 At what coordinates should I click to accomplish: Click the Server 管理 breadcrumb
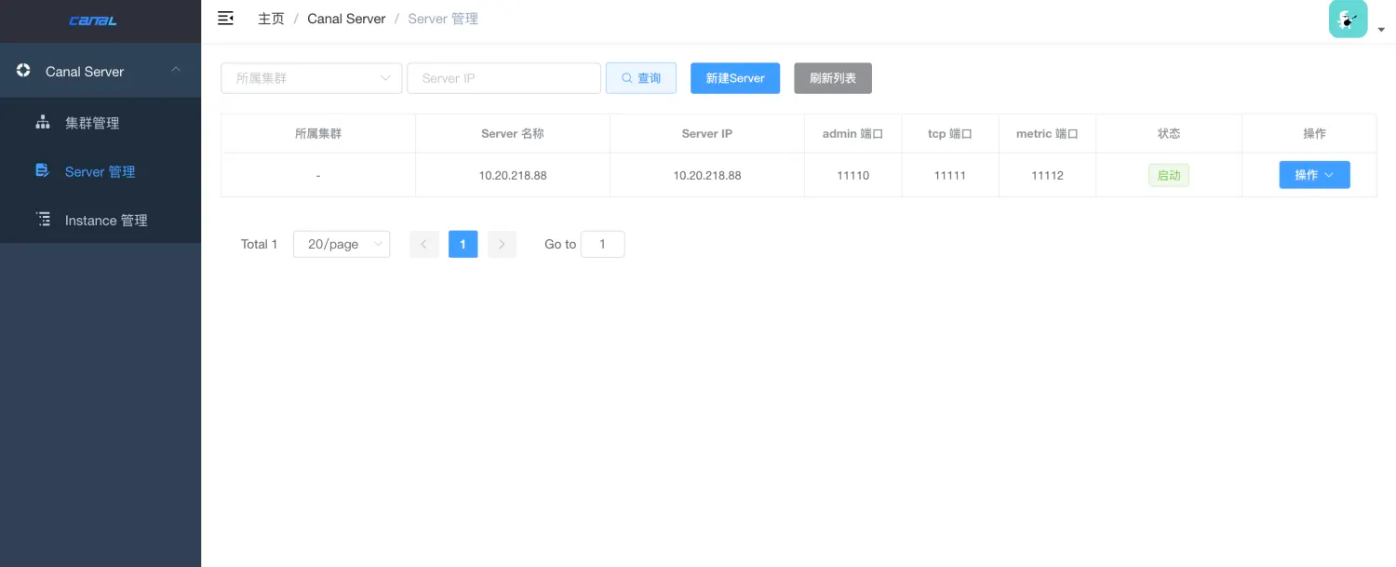coord(443,19)
